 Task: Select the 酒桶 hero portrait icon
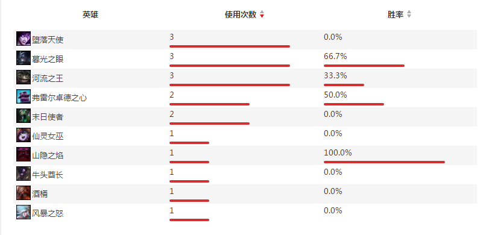(24, 193)
